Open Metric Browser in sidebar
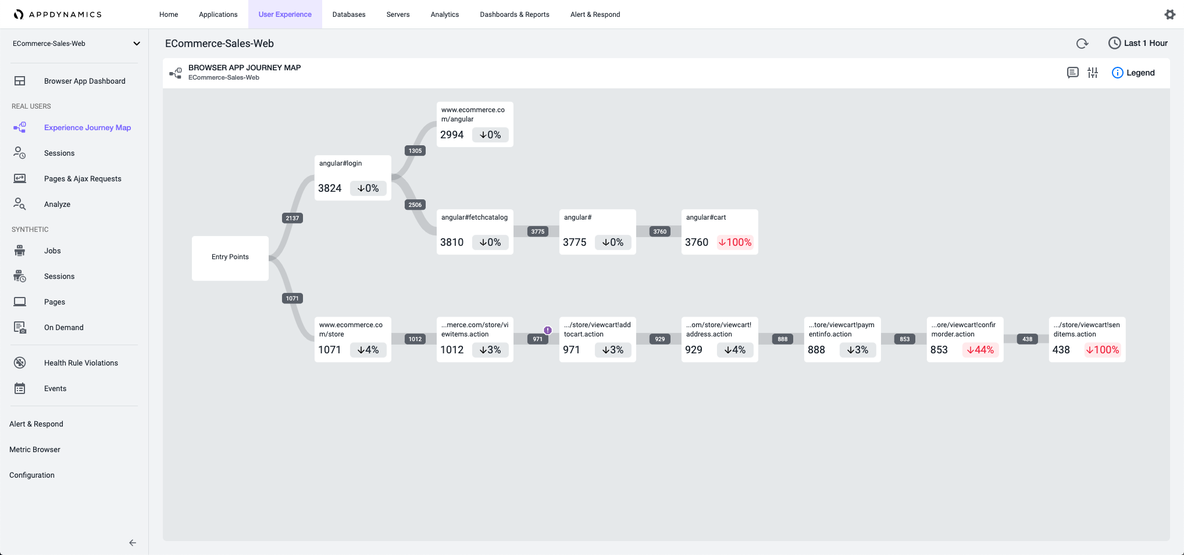This screenshot has width=1184, height=555. pyautogui.click(x=35, y=450)
